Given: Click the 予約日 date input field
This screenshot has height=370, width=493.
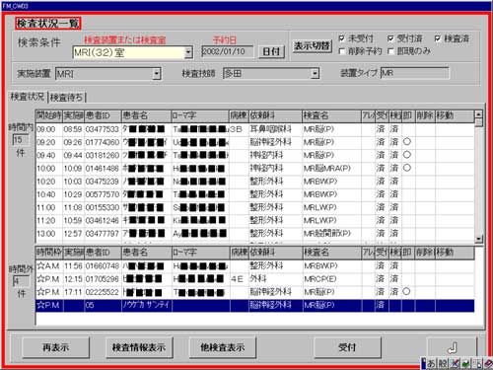Looking at the screenshot, I should tap(227, 51).
